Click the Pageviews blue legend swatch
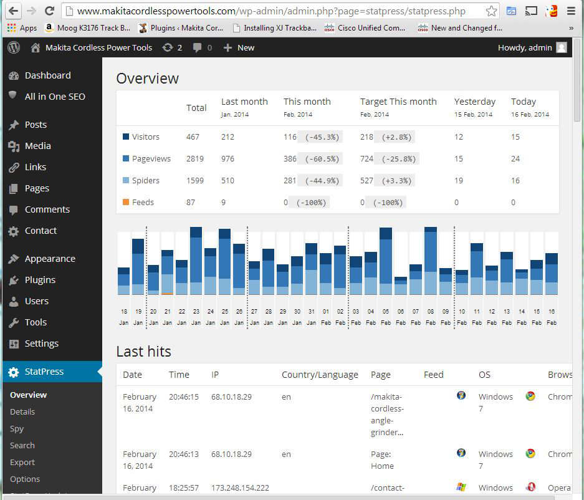Screen dimensions: 584x500 [x=126, y=159]
